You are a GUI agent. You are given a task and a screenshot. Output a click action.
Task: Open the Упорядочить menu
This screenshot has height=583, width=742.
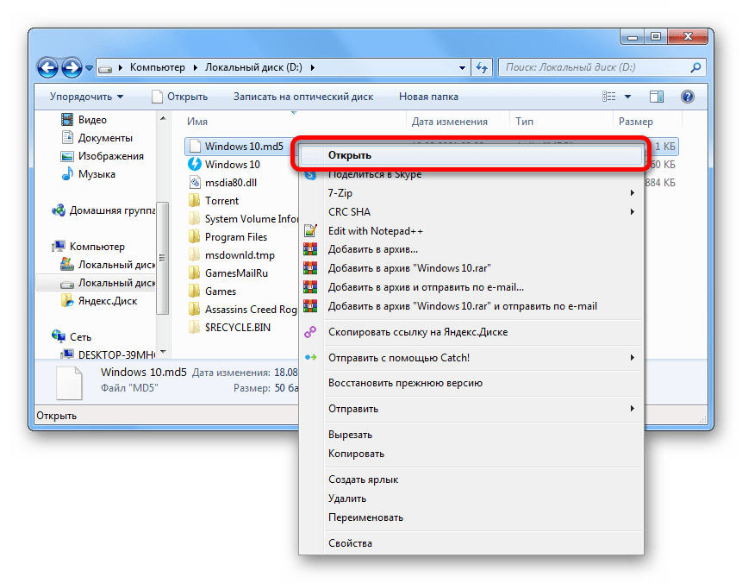(x=86, y=97)
